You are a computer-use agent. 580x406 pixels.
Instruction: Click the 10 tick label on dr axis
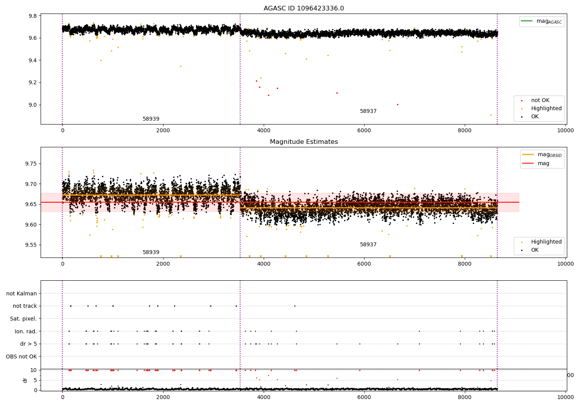[34, 370]
